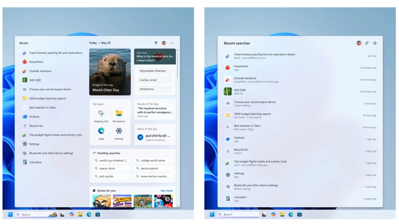Open 'Trip budget flights hotels' Excel row, right panel
The image size is (399, 224).
pos(300,163)
